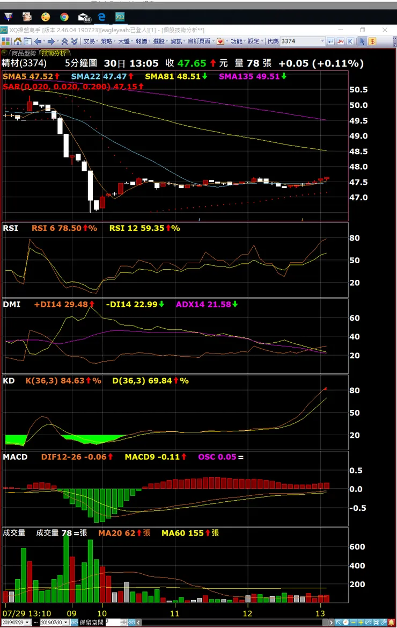Select the pointer cursor tool icon
Image resolution: width=397 pixels, height=628 pixels.
click(x=362, y=41)
